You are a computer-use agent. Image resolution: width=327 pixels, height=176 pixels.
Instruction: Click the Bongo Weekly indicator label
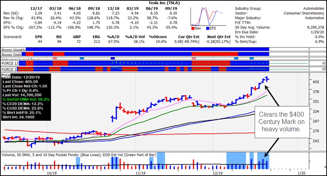point(13,50)
